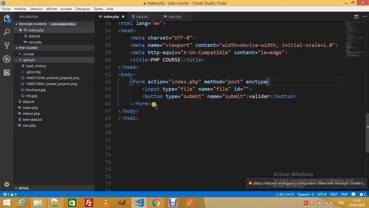Open the Aide menu
The width and height of the screenshot is (369, 208).
(x=110, y=9)
